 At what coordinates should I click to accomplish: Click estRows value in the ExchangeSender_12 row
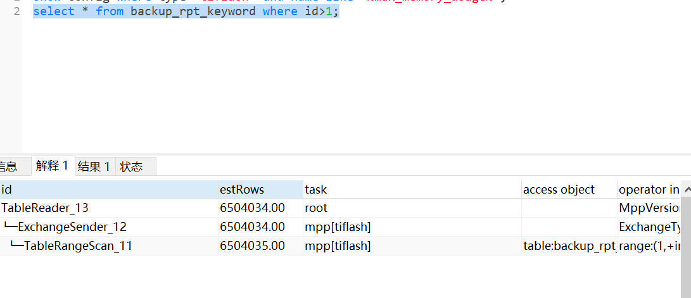click(x=252, y=227)
